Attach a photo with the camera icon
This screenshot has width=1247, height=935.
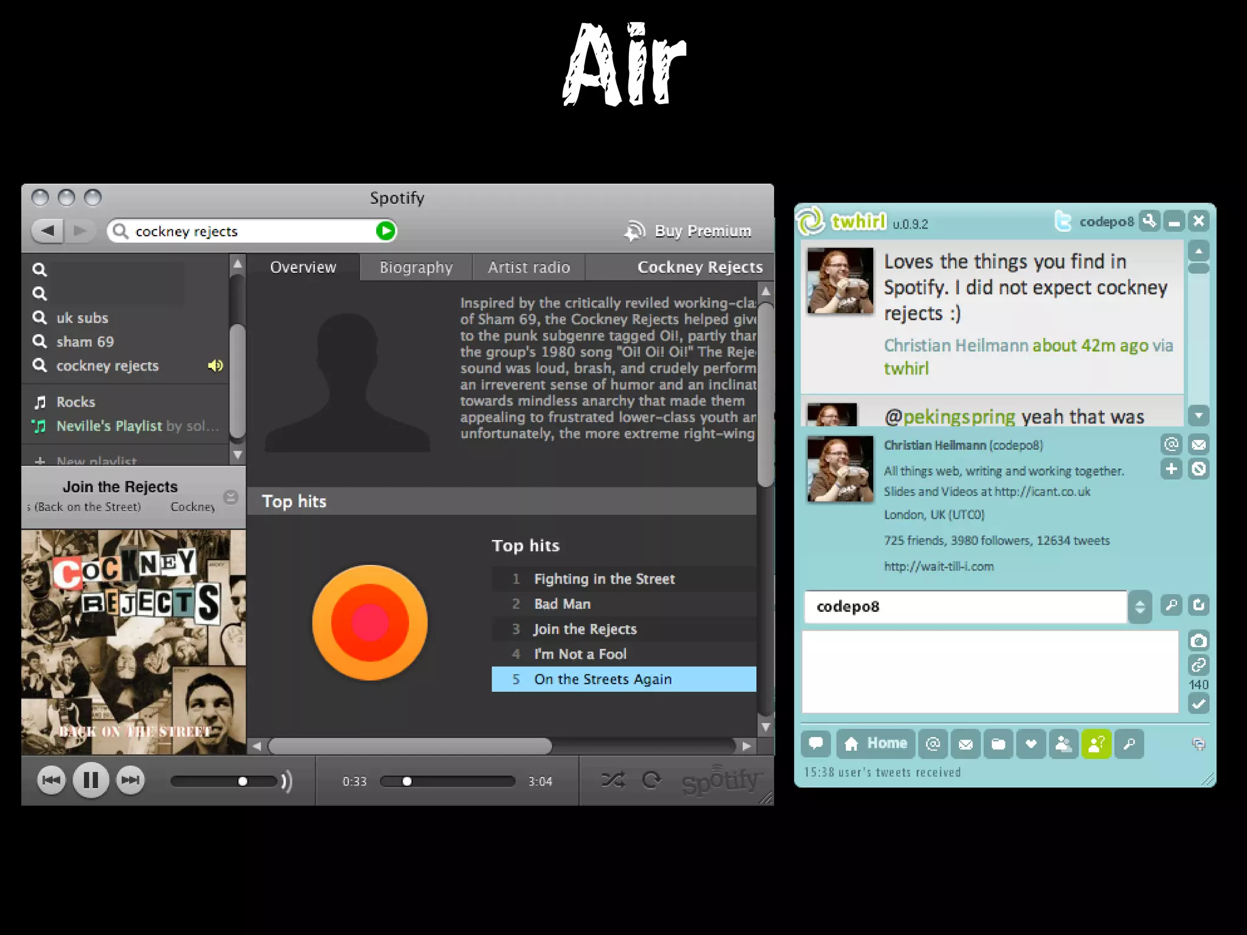[1199, 640]
